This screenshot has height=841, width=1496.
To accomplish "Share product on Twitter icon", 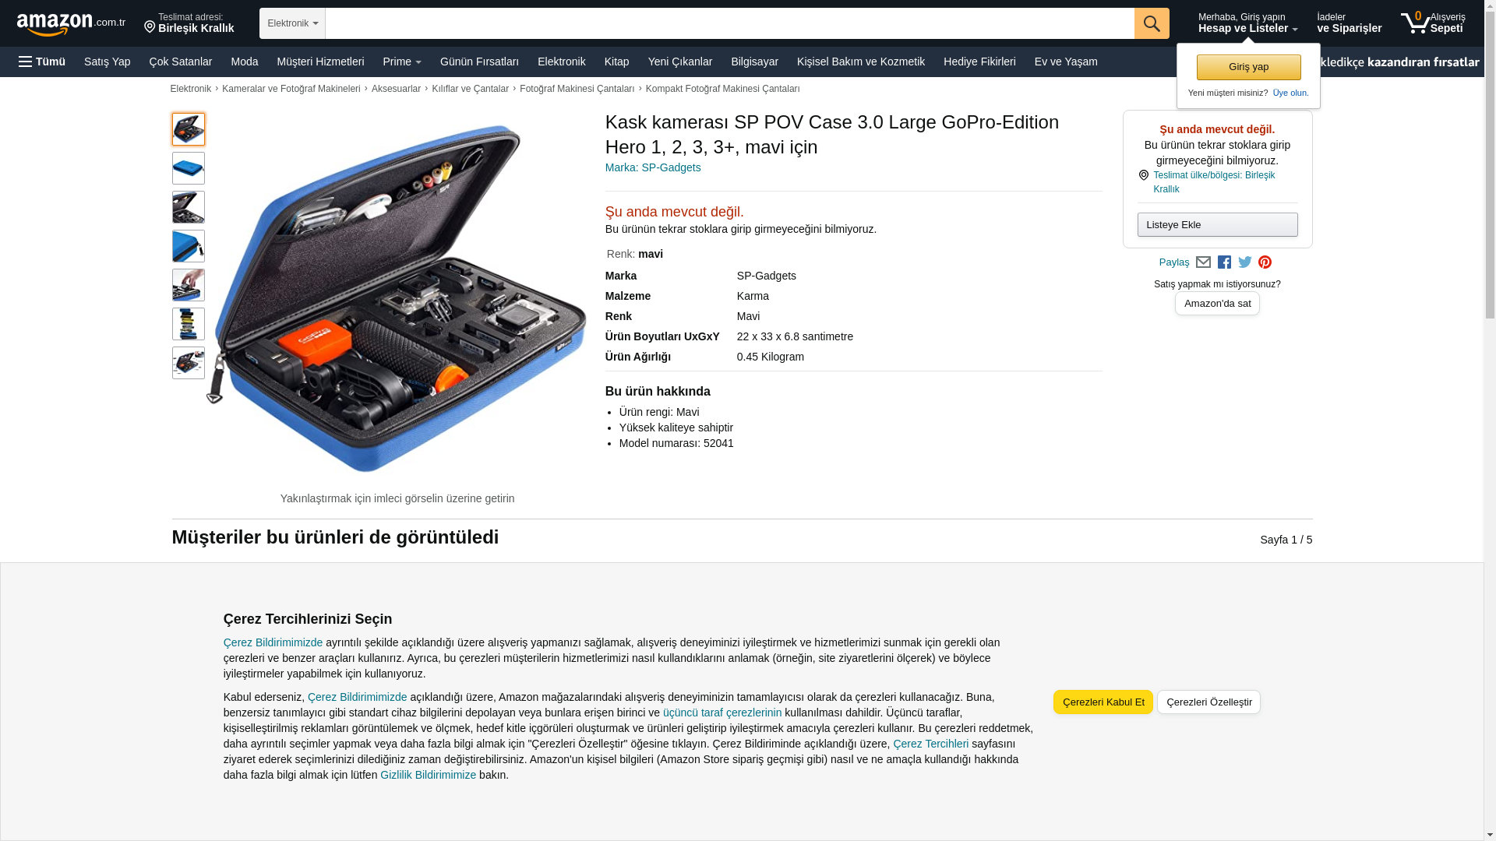I will tap(1245, 262).
